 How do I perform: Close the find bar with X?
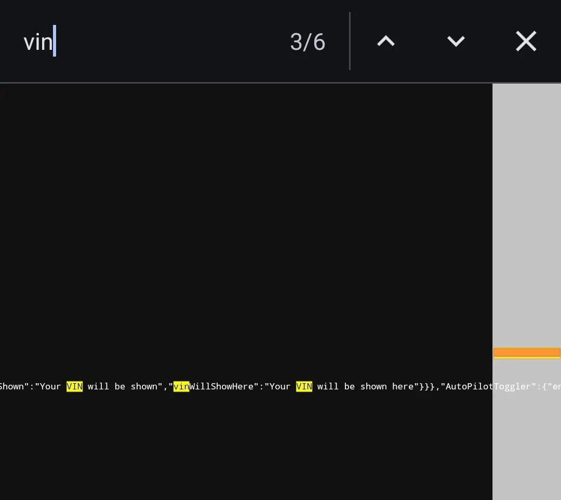[526, 41]
